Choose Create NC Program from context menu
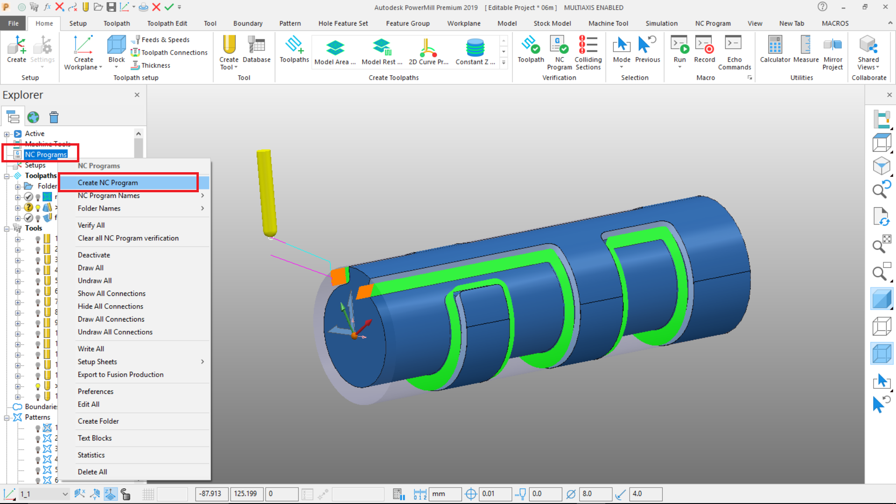This screenshot has width=896, height=504. (108, 182)
